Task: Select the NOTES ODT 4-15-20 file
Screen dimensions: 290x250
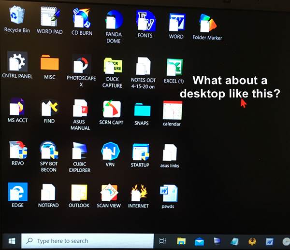Action: [x=143, y=66]
